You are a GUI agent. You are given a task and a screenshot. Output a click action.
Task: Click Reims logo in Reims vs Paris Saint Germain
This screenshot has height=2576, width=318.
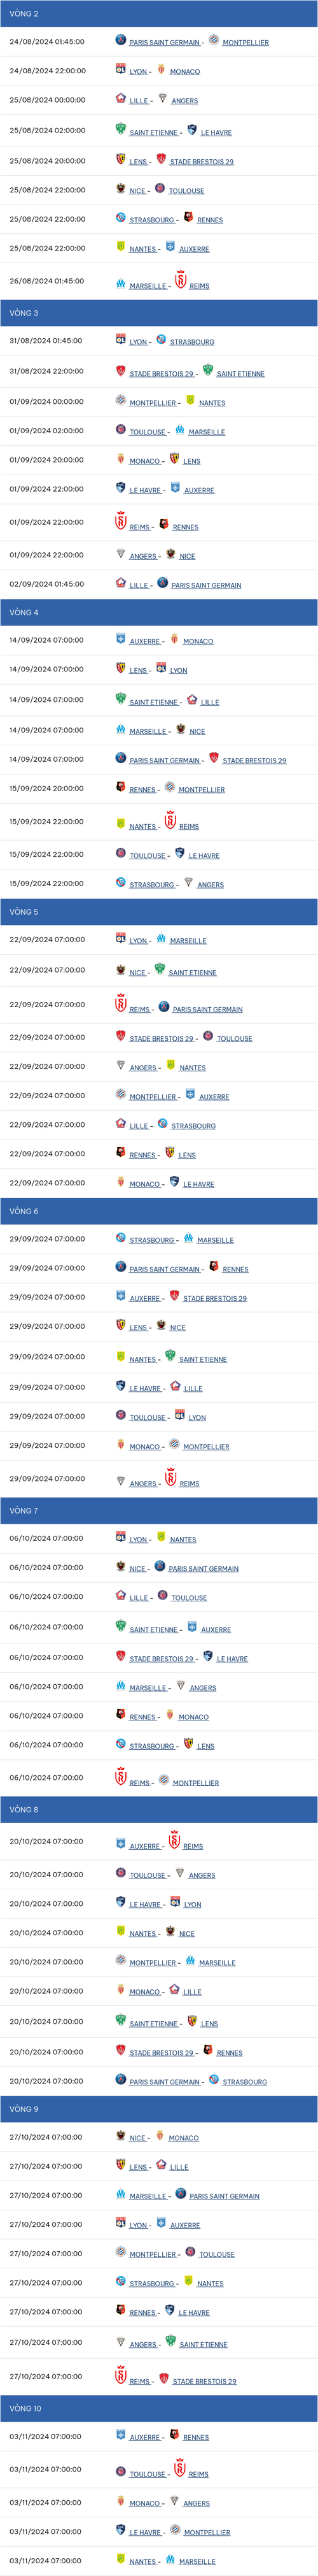click(120, 1003)
